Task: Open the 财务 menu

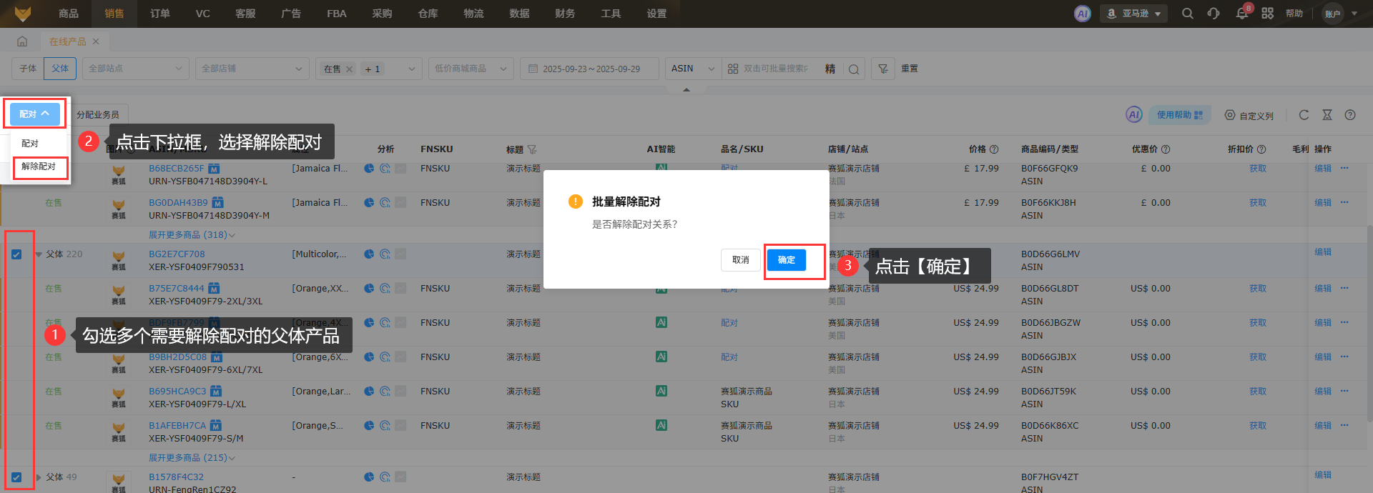Action: [x=565, y=14]
